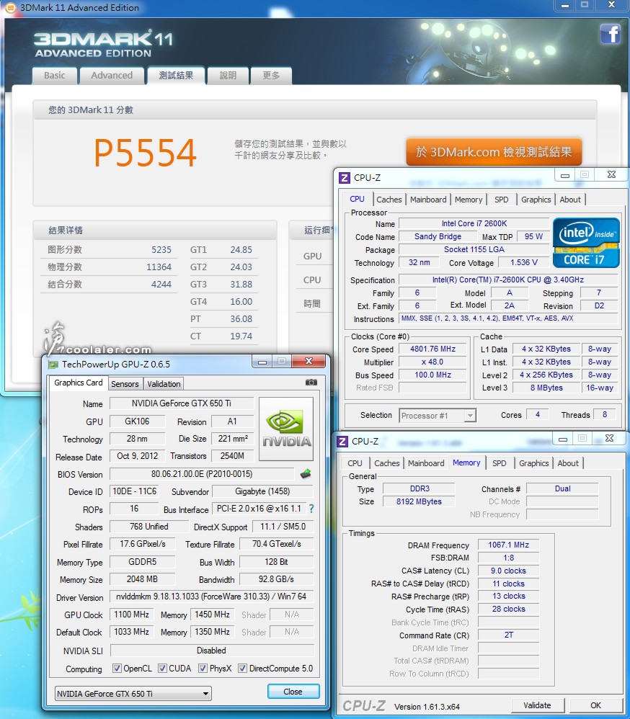
Task: Open the Validation tab in GPU-Z
Action: pos(164,384)
